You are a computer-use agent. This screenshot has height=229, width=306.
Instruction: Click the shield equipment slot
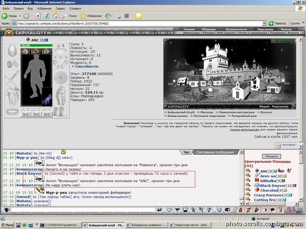click(x=61, y=78)
